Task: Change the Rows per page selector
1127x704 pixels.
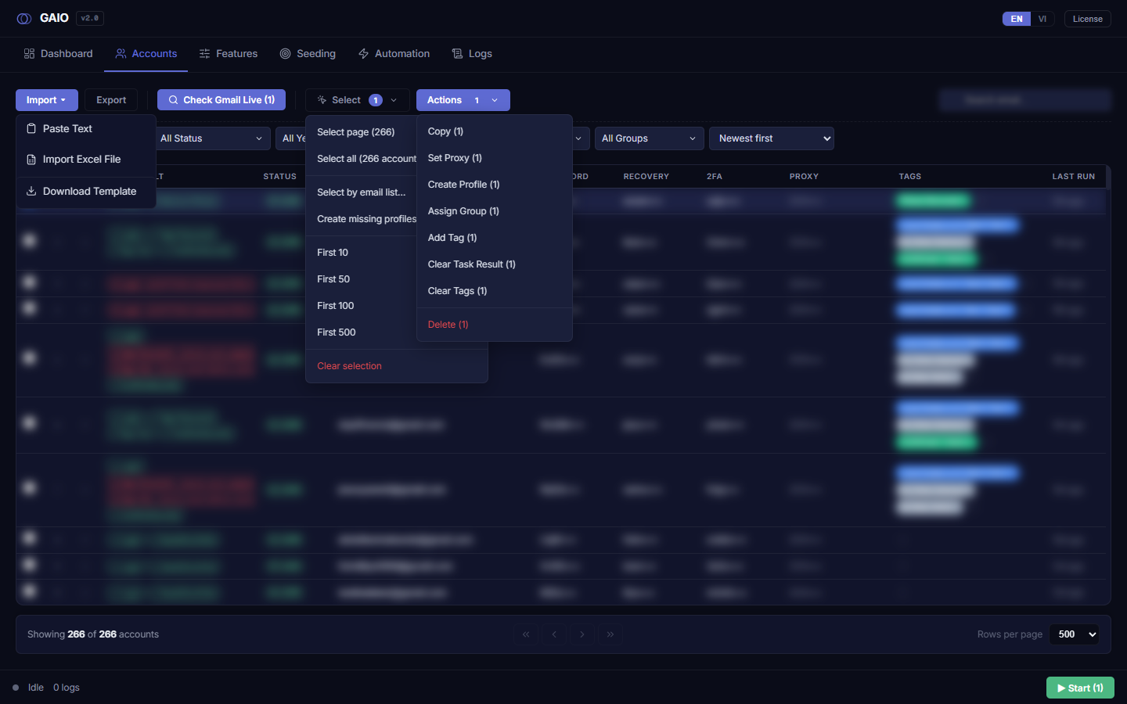Action: pyautogui.click(x=1074, y=634)
